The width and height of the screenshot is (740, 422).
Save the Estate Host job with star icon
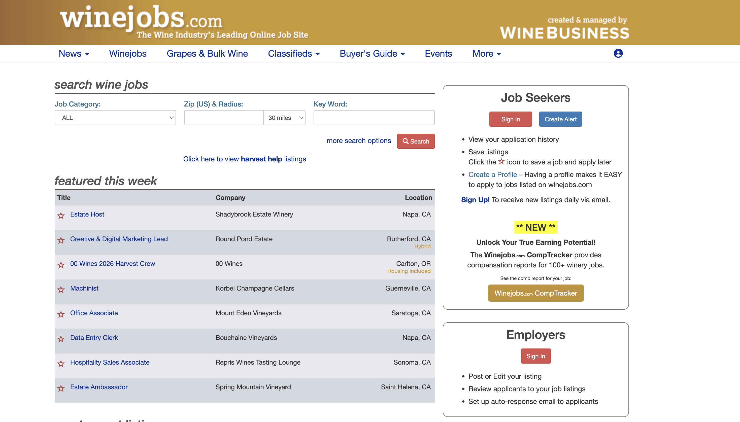coord(61,215)
